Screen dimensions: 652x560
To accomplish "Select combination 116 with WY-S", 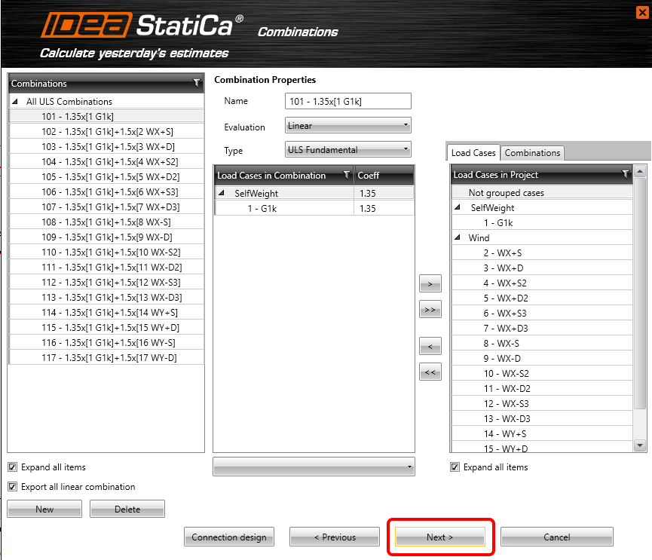I will [106, 343].
